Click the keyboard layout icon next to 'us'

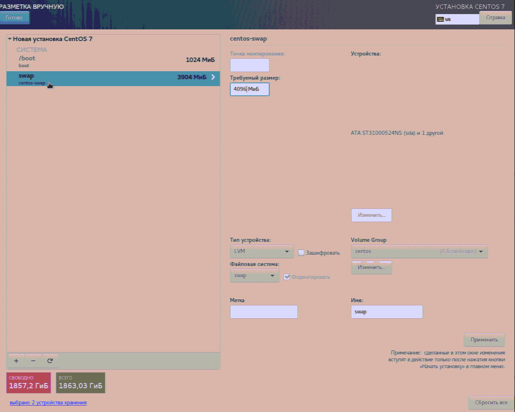[440, 19]
